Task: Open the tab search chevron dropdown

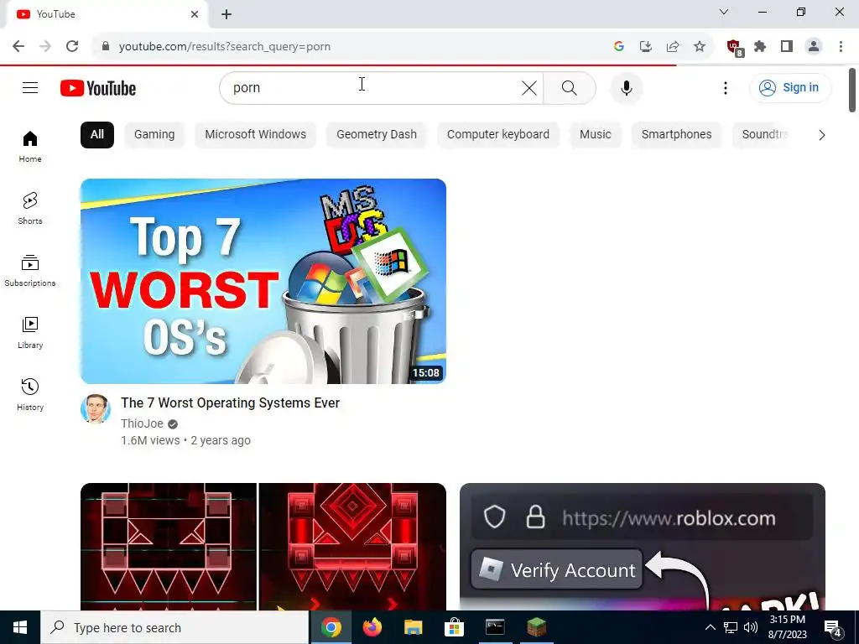Action: pos(724,12)
